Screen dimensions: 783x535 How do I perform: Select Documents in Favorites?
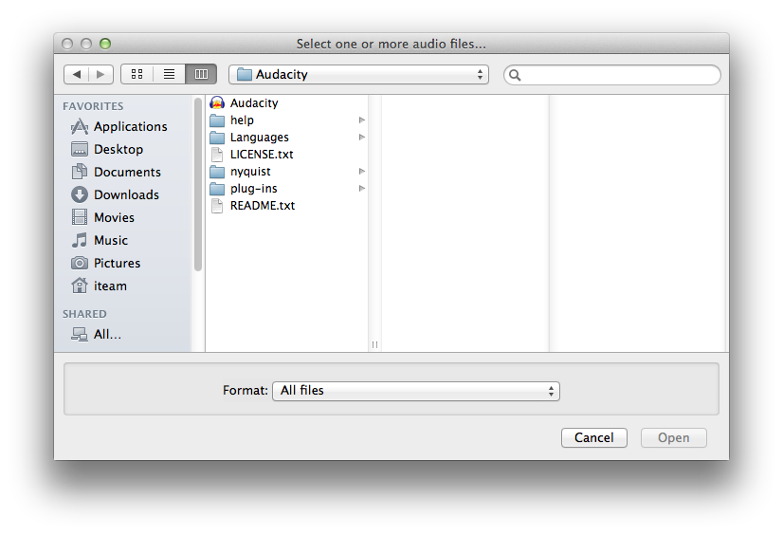(x=127, y=172)
